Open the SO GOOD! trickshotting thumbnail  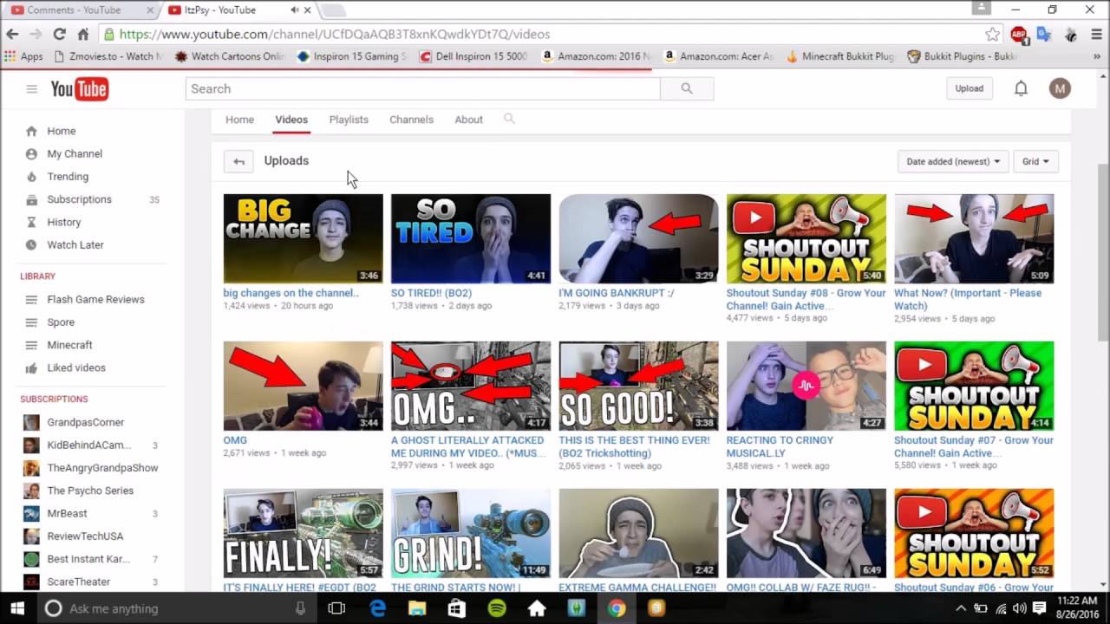638,386
